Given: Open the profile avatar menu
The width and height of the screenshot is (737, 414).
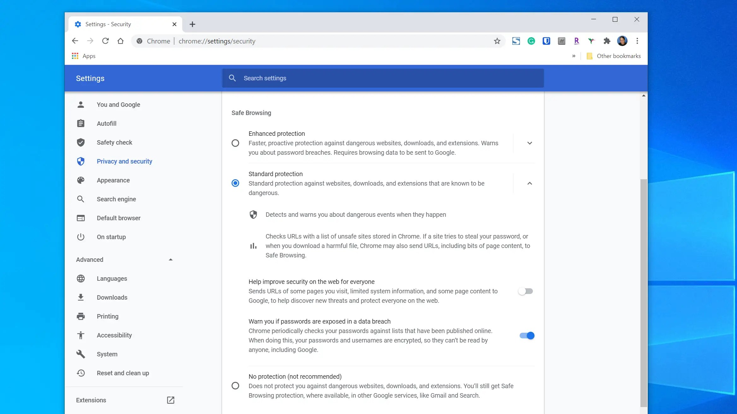Looking at the screenshot, I should [622, 41].
